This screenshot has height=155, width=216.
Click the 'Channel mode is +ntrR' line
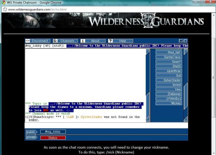tap(48, 114)
